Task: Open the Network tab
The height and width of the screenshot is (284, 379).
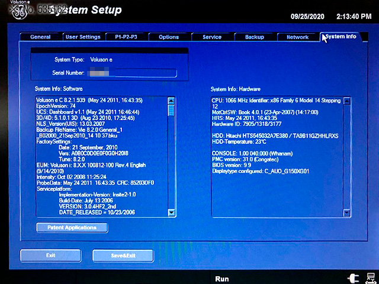Action: tap(297, 37)
